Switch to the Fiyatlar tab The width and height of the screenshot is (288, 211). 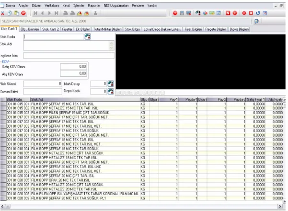pyautogui.click(x=67, y=29)
